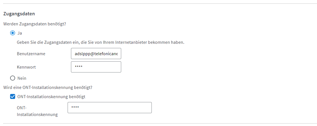Untick the ONT-Installationskennung benötigt checkbox
This screenshot has height=126, width=317.
(13, 97)
